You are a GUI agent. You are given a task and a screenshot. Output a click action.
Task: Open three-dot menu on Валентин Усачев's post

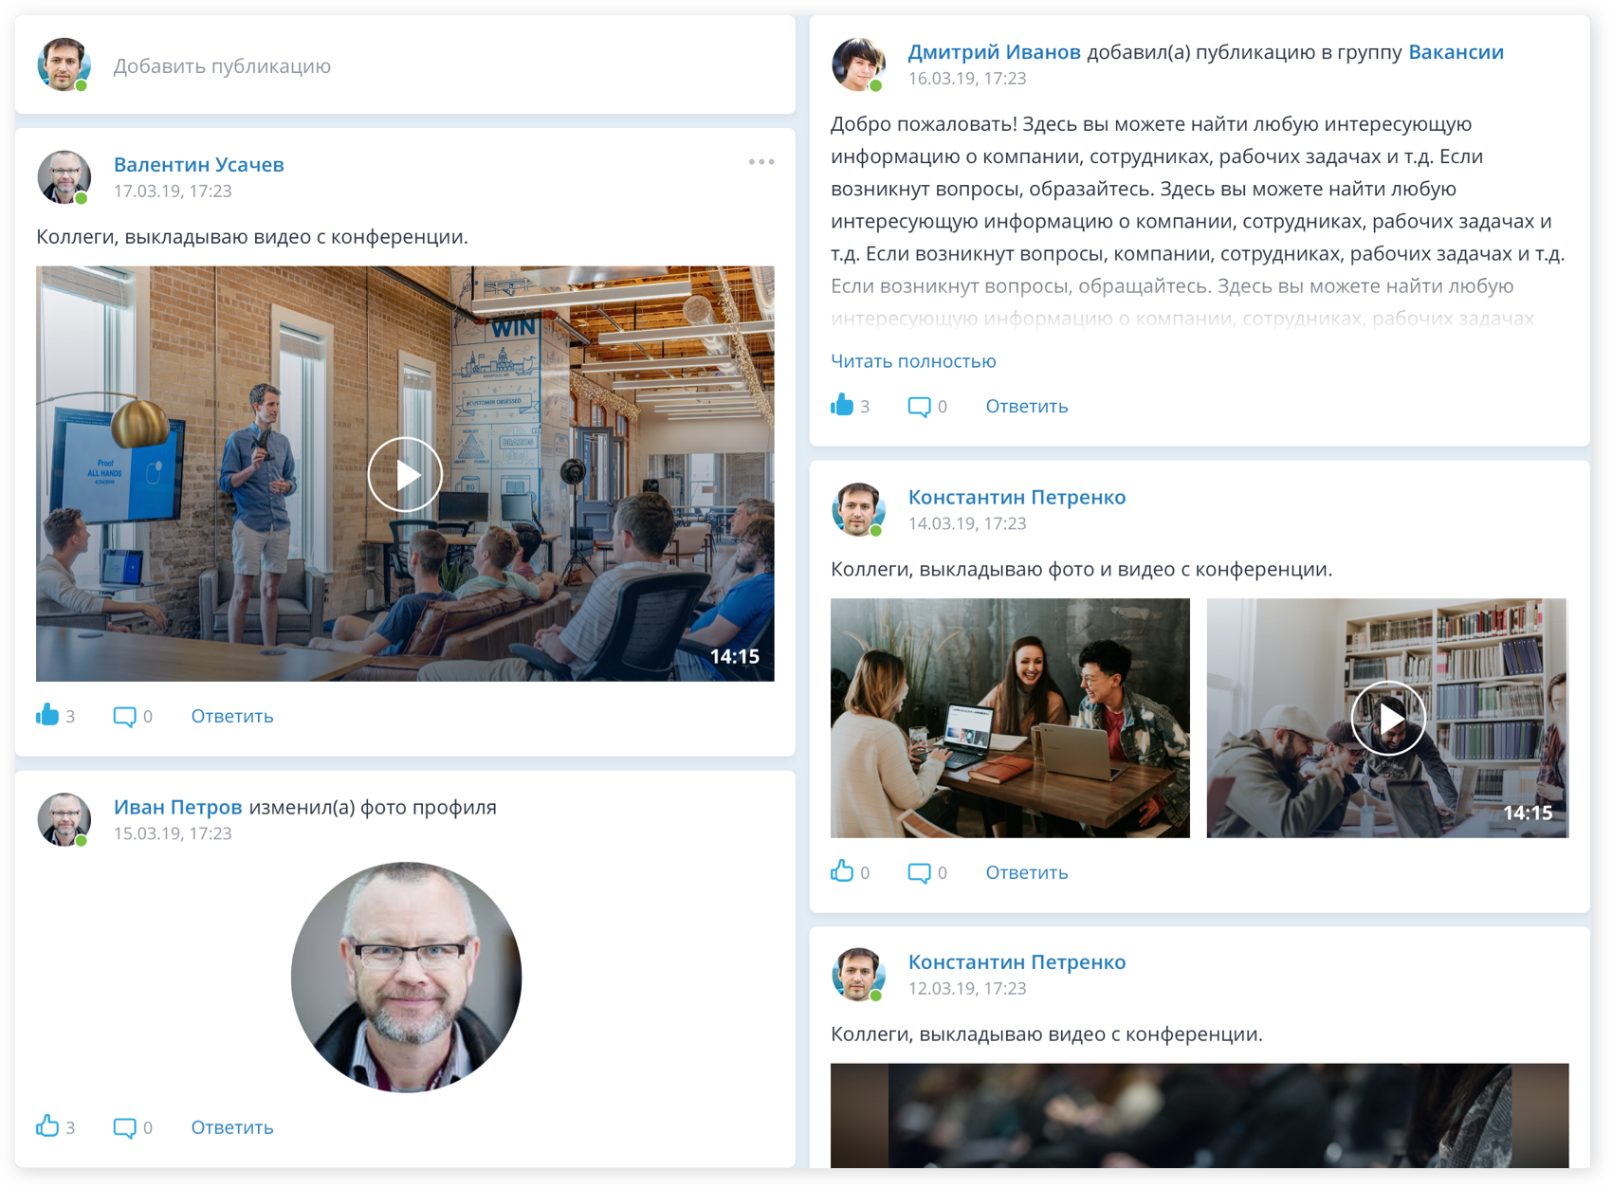761,162
